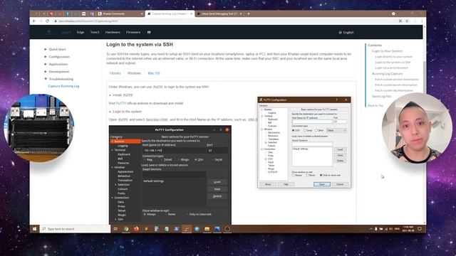This screenshot has height=256, width=456.
Task: Click the Port field in PuTTY window
Action: point(341,122)
